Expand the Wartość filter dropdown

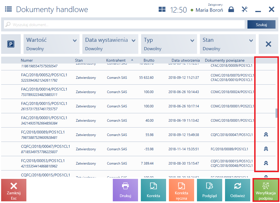[x=51, y=44]
